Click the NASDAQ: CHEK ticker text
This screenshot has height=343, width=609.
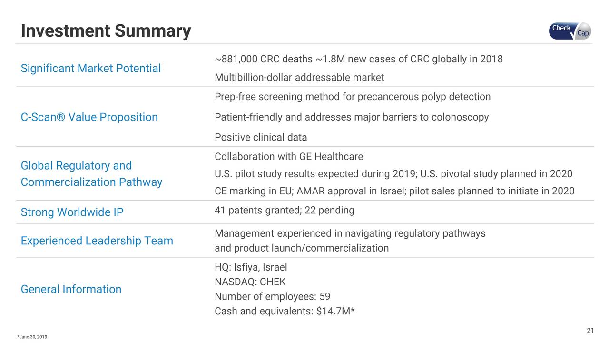pyautogui.click(x=250, y=282)
